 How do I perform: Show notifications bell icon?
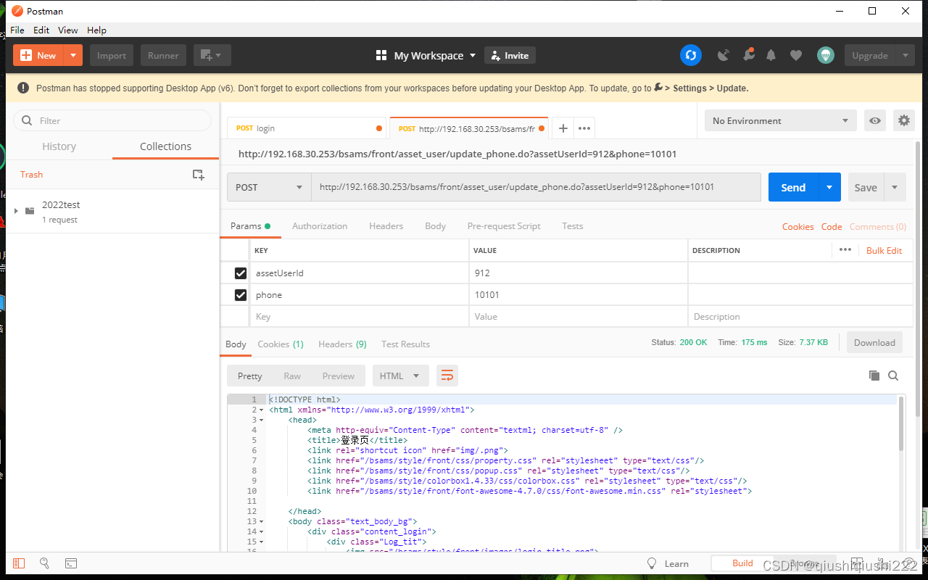[x=771, y=55]
